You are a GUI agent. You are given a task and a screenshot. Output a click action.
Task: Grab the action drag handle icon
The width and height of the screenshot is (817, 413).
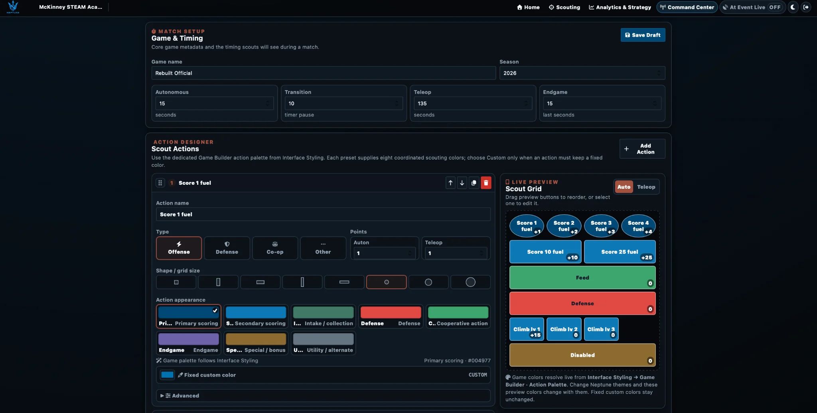click(160, 183)
